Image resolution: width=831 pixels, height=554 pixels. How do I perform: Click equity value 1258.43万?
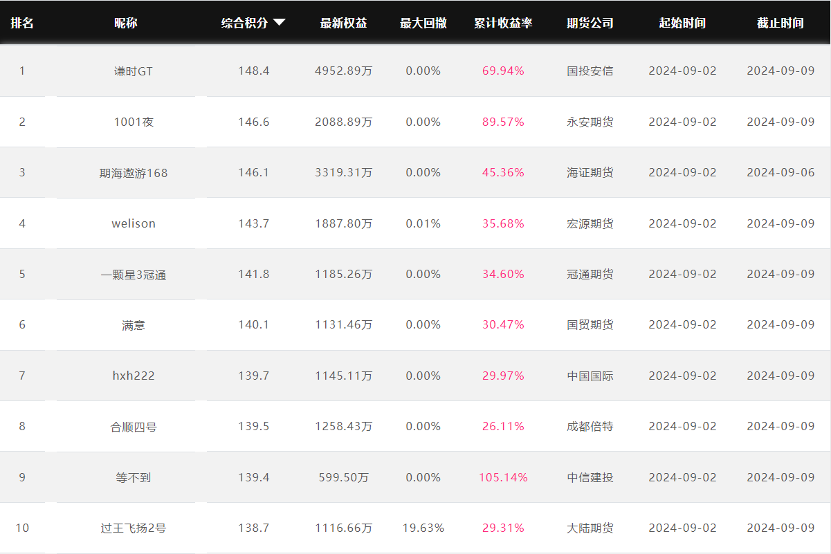[343, 426]
